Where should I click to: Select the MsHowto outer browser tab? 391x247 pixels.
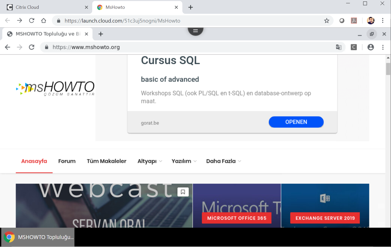tap(137, 7)
